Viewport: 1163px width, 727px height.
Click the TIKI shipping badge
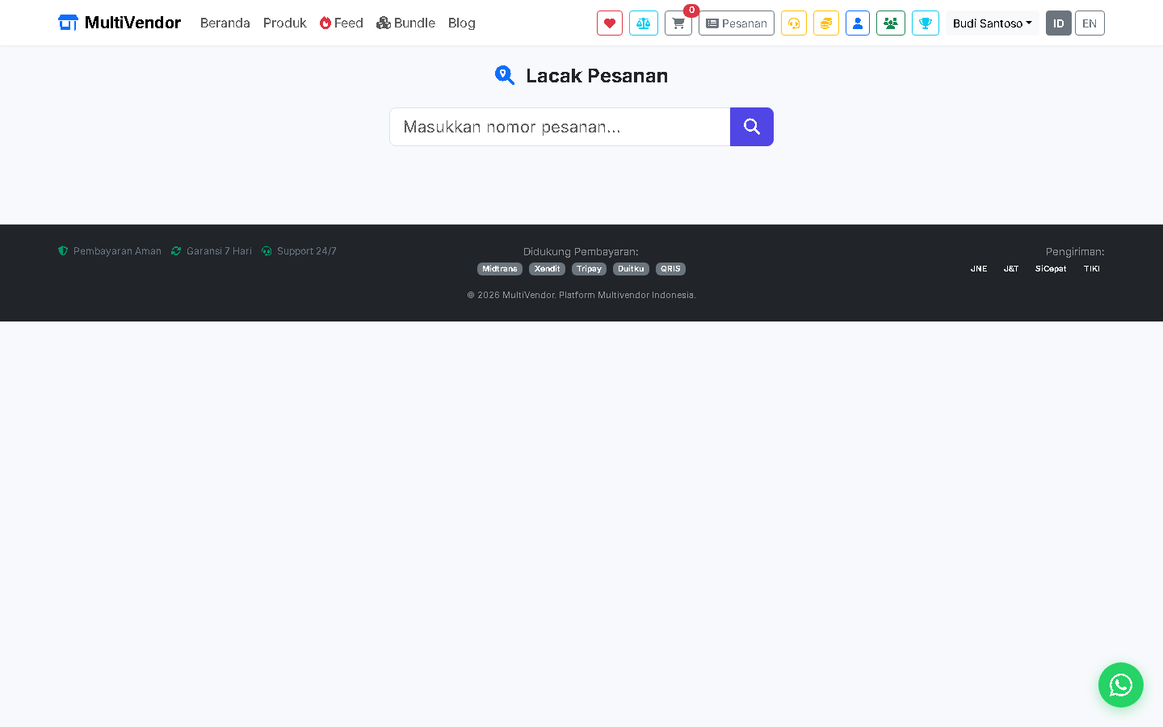pyautogui.click(x=1092, y=269)
